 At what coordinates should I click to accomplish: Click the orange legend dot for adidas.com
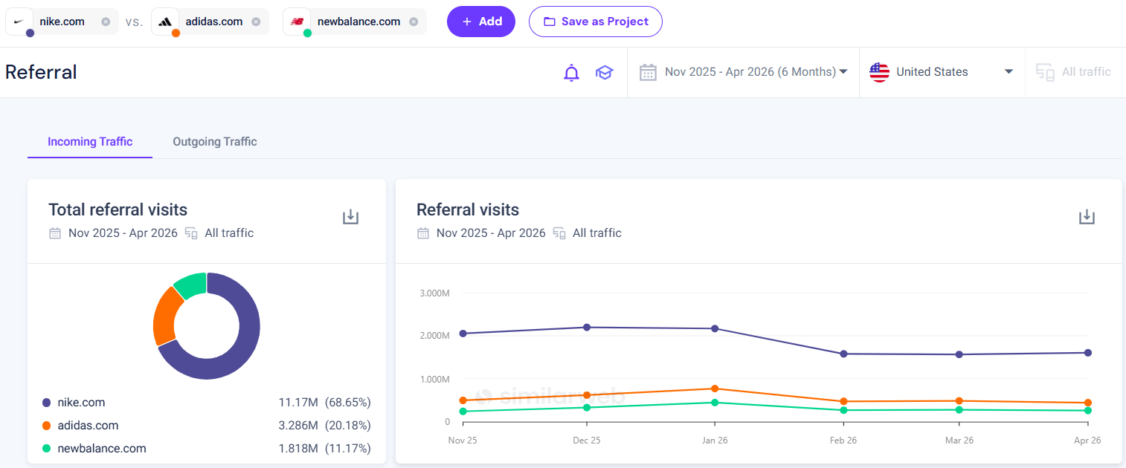[47, 426]
